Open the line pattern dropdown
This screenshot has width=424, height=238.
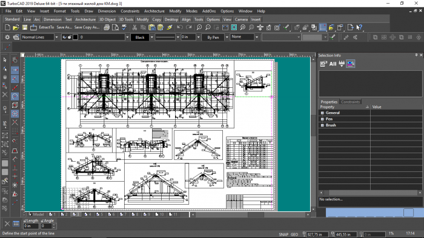[177, 37]
